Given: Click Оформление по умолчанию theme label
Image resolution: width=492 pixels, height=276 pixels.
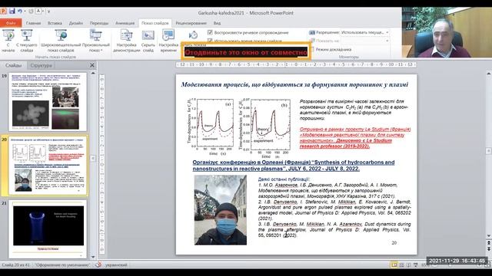Looking at the screenshot, I should [62, 265].
